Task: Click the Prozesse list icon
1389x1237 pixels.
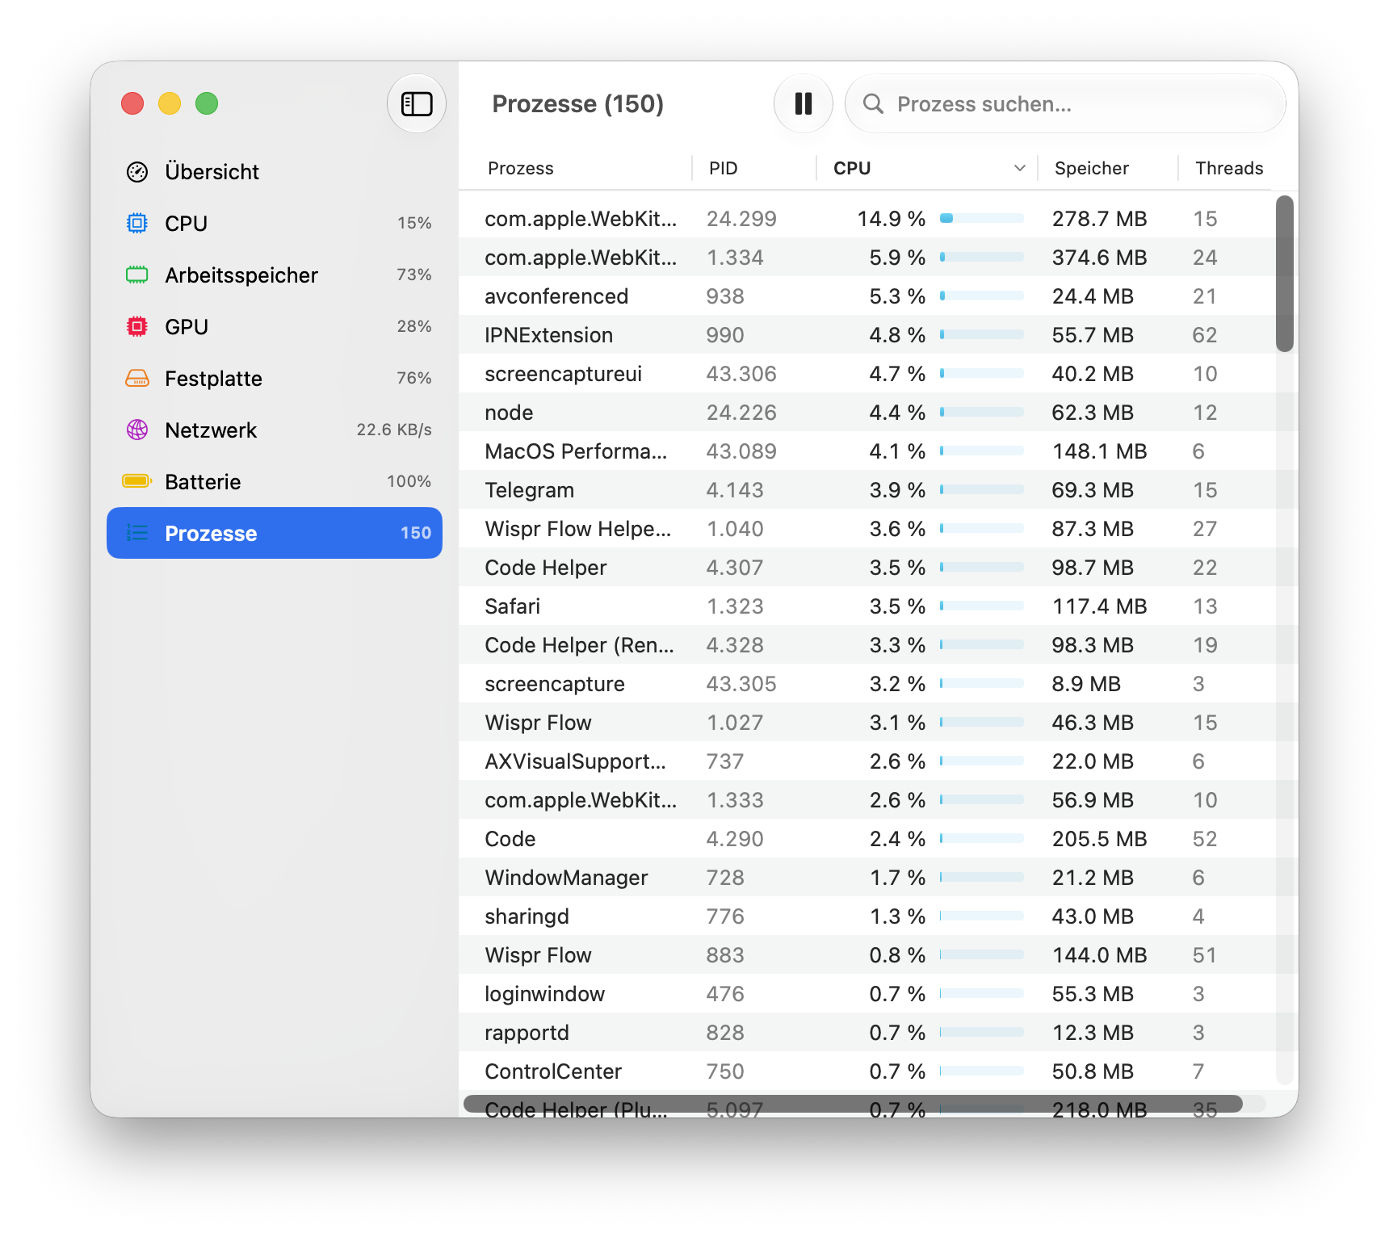Action: [137, 533]
